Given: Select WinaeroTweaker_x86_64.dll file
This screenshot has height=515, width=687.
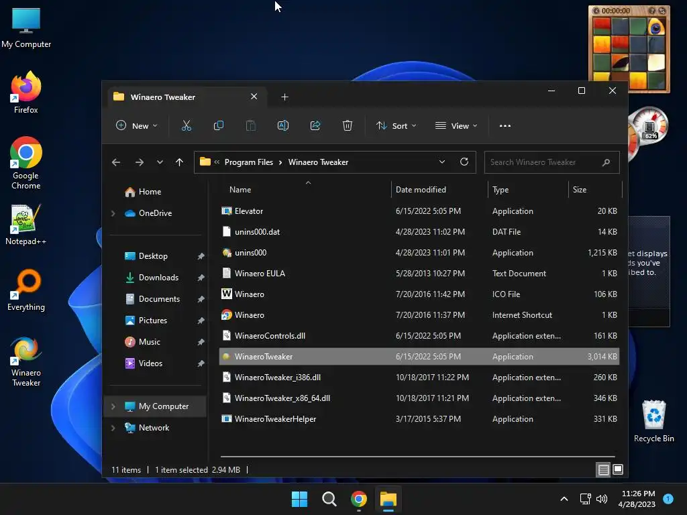Looking at the screenshot, I should pyautogui.click(x=419, y=398).
